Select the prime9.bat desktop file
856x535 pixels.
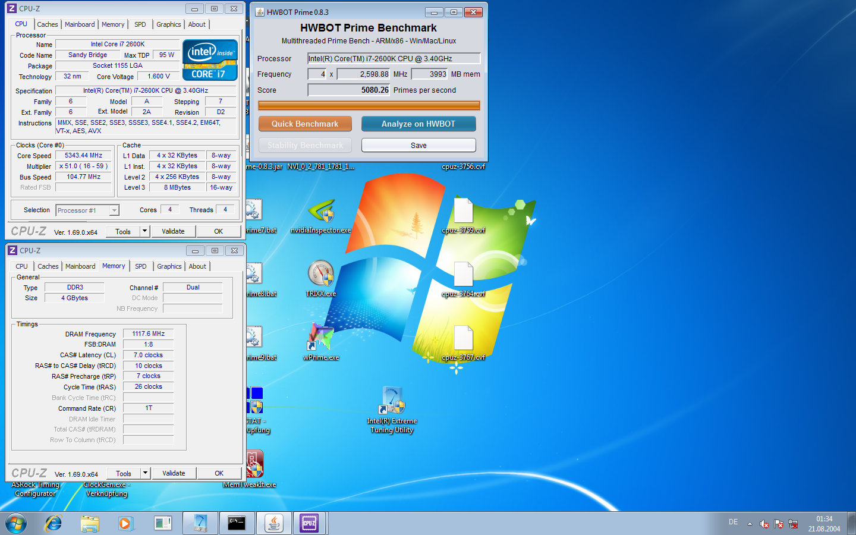click(259, 344)
